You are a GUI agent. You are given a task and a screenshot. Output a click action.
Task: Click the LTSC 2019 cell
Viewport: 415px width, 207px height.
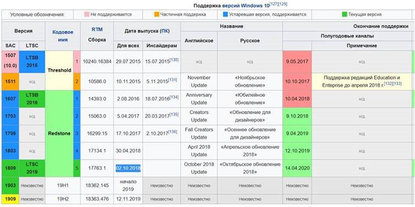[x=32, y=168]
